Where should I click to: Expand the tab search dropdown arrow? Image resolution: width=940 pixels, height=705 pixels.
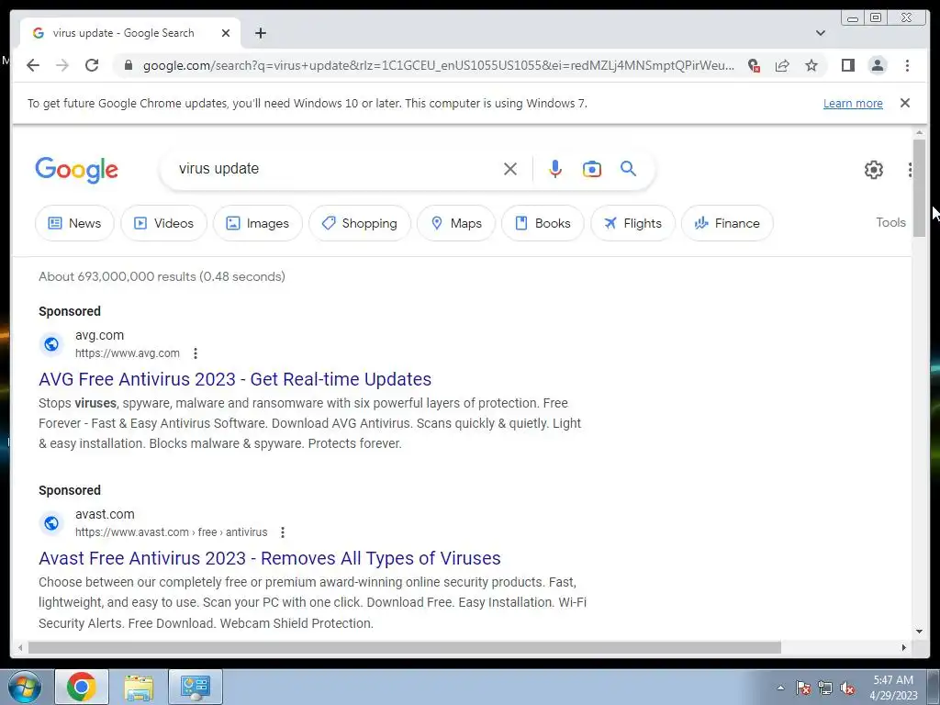[821, 33]
